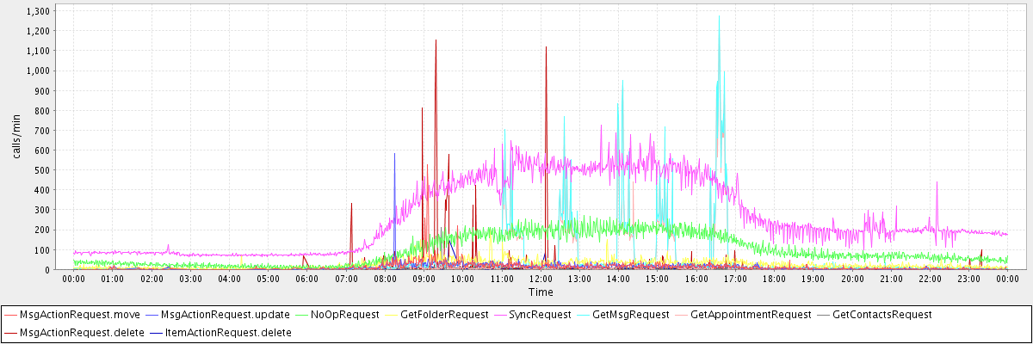Click the 'Time' x-axis title
The height and width of the screenshot is (344, 1033).
[x=541, y=292]
